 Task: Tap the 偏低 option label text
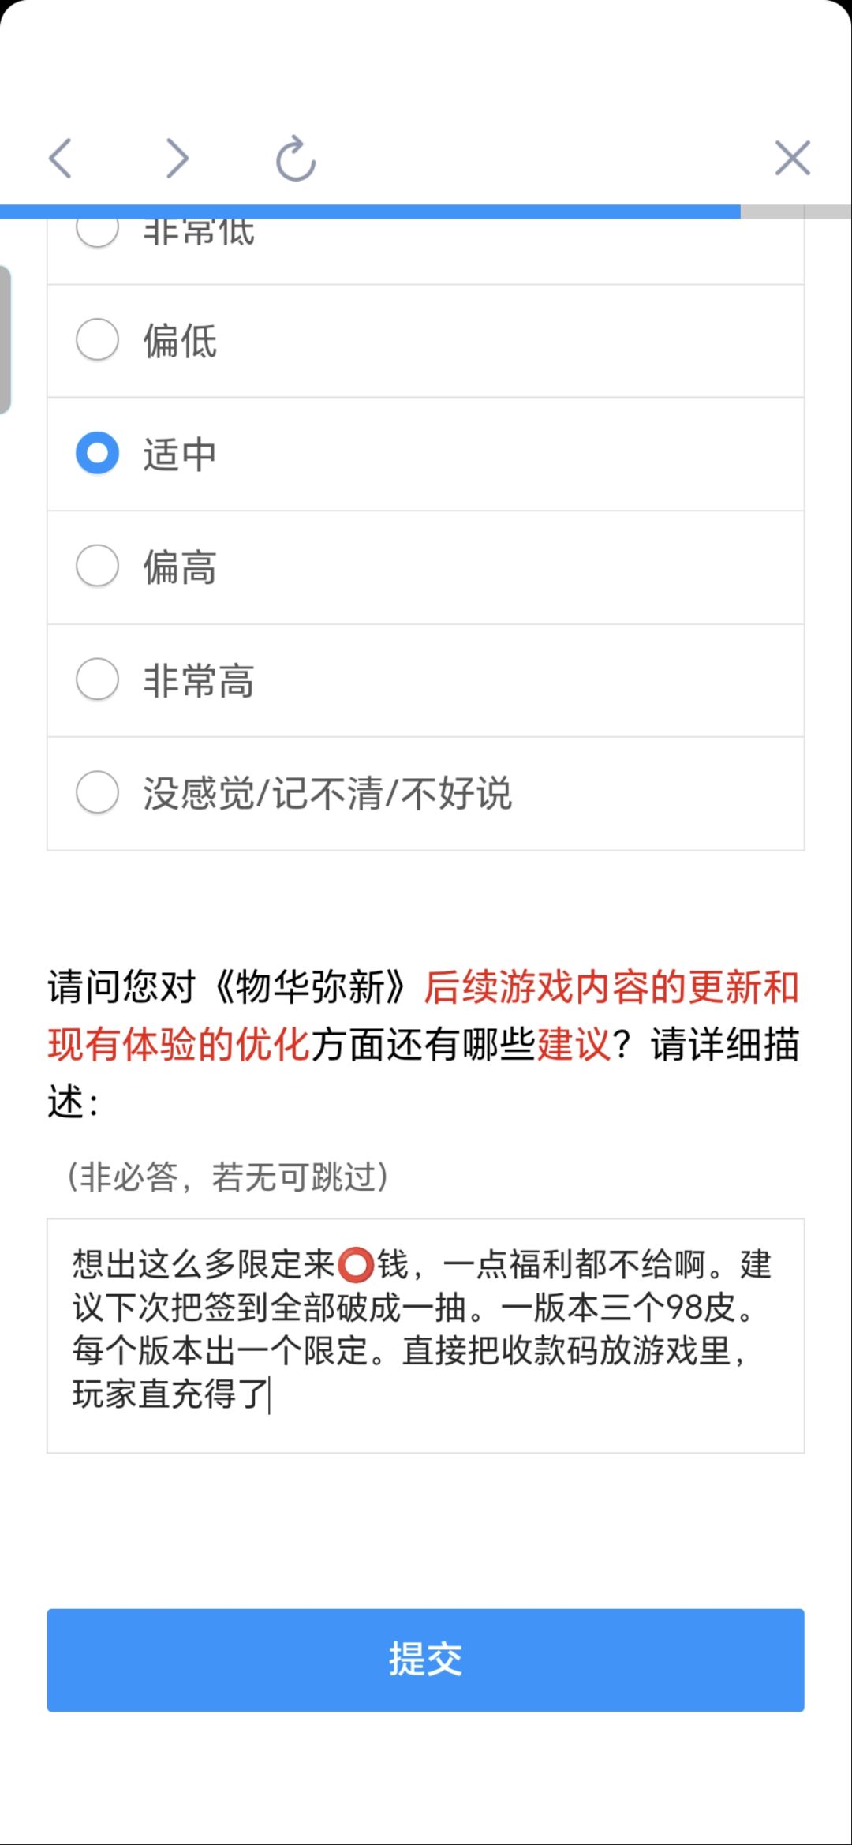click(x=180, y=341)
